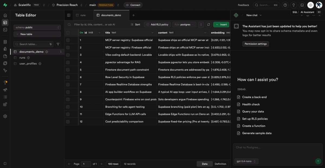Expand the sidebar with the bottom-left panel icon
Screen dimensions: 325x168
[5, 163]
